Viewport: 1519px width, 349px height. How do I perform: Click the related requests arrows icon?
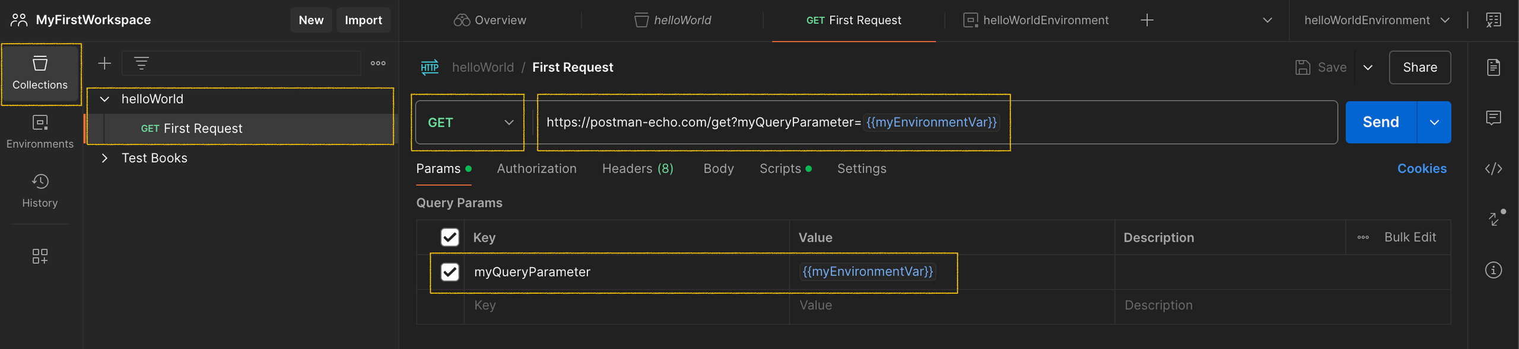[1494, 219]
